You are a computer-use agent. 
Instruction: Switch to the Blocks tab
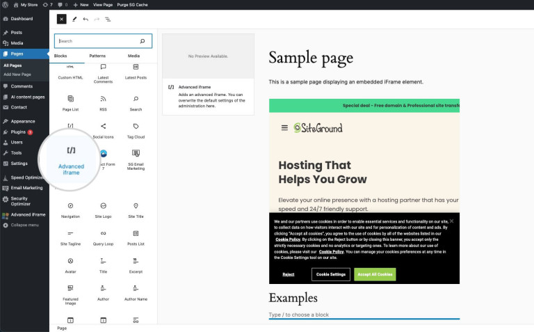pos(60,56)
